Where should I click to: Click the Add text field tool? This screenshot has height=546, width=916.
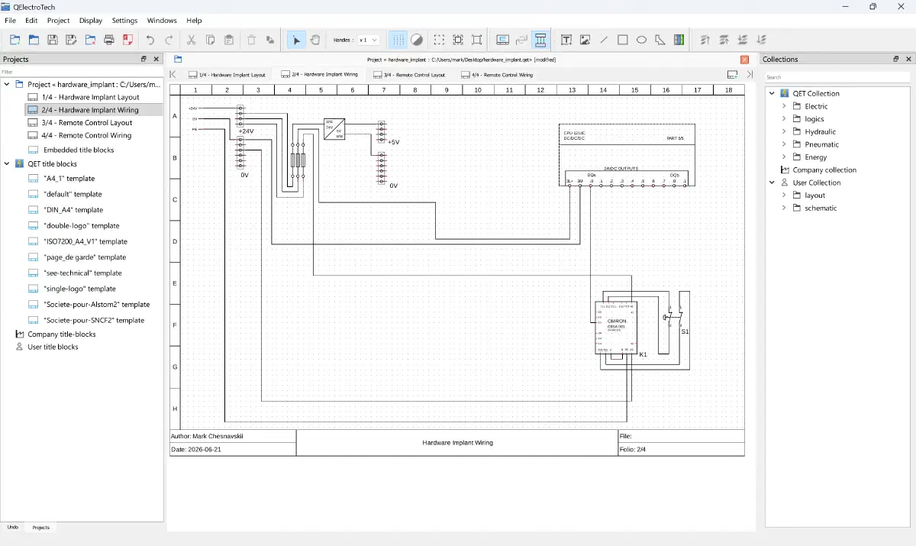coord(566,40)
